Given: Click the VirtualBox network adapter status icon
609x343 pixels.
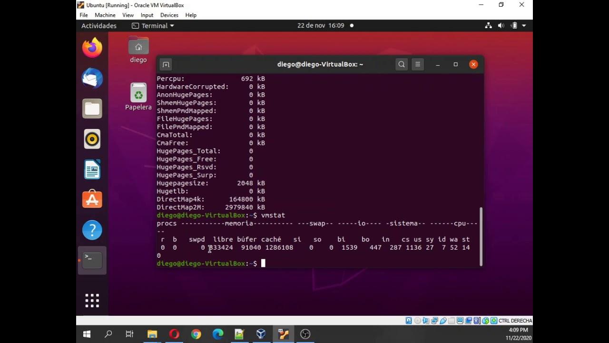Looking at the screenshot, I should (x=434, y=320).
